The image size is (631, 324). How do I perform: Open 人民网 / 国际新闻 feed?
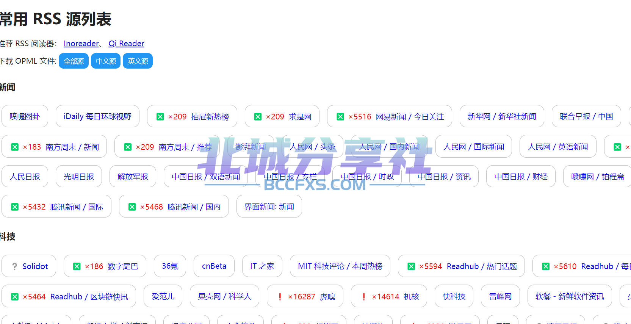[x=474, y=147]
